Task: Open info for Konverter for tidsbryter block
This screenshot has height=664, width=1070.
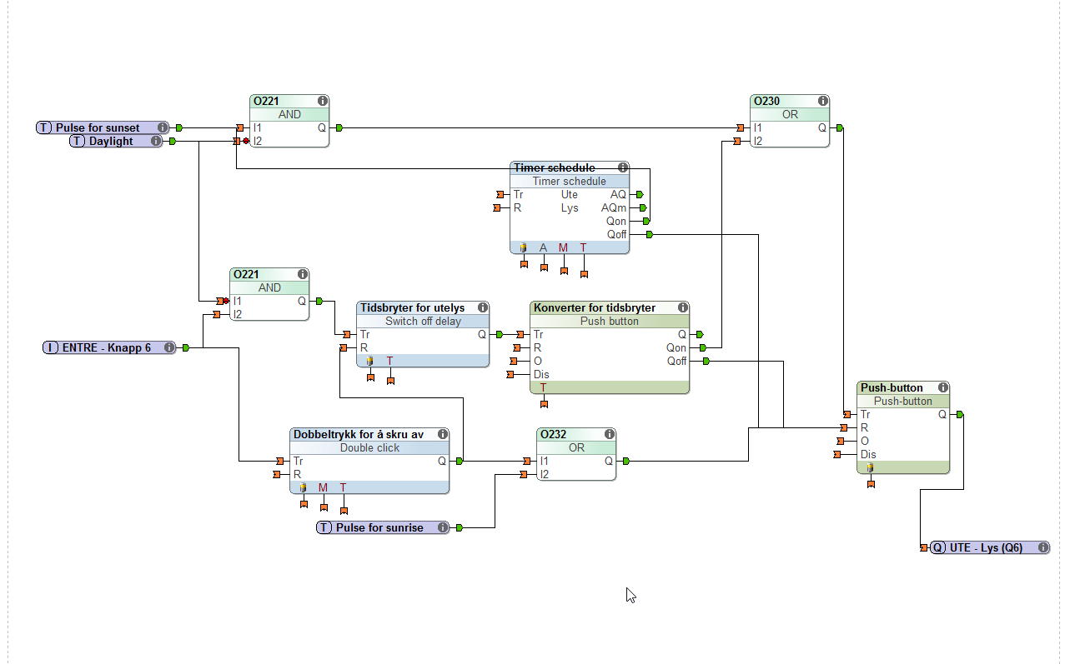Action: coord(683,307)
